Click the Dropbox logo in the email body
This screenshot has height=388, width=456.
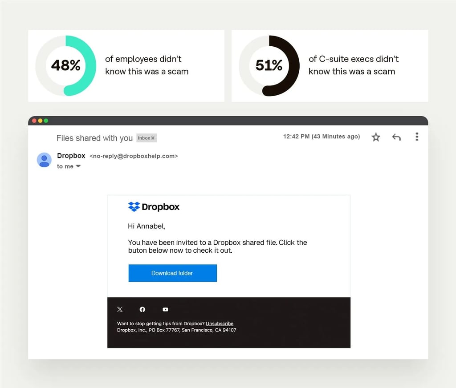(x=154, y=206)
